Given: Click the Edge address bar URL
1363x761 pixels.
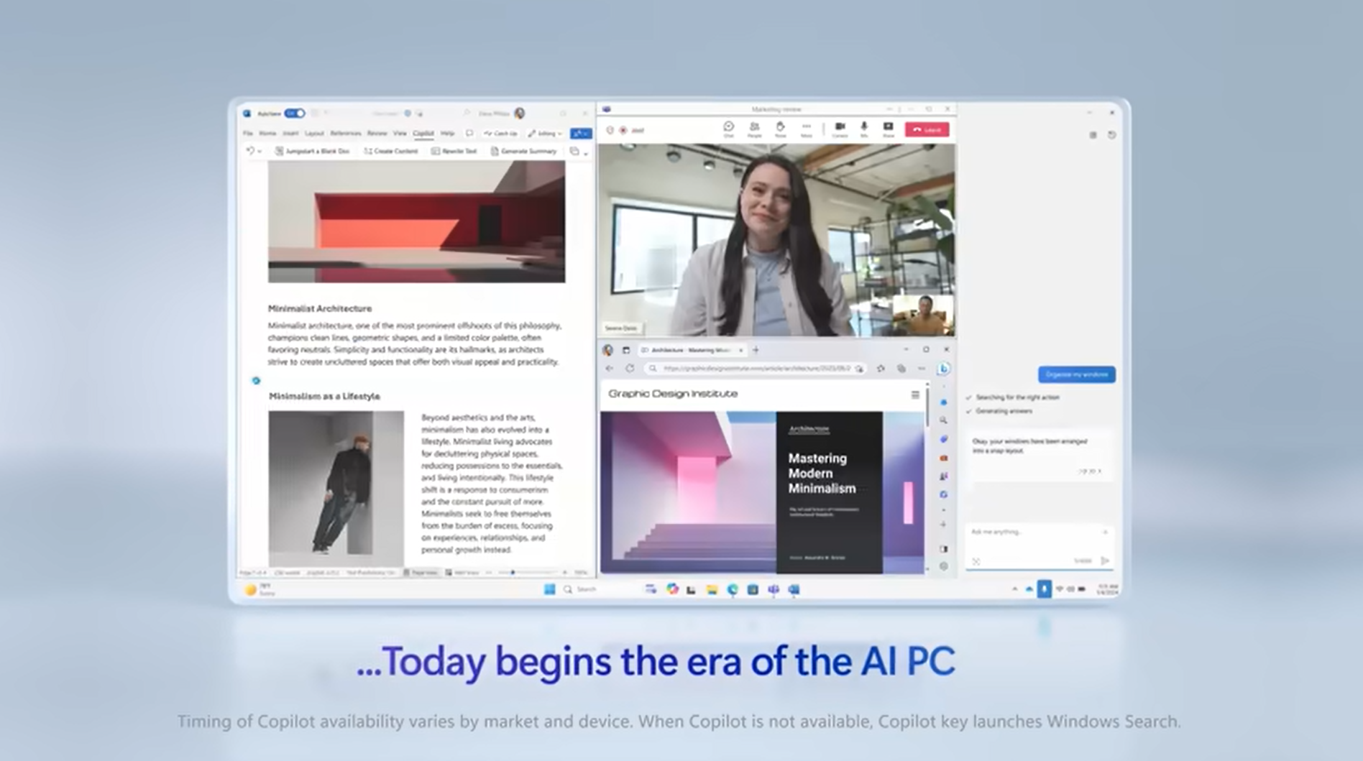Looking at the screenshot, I should (x=756, y=368).
